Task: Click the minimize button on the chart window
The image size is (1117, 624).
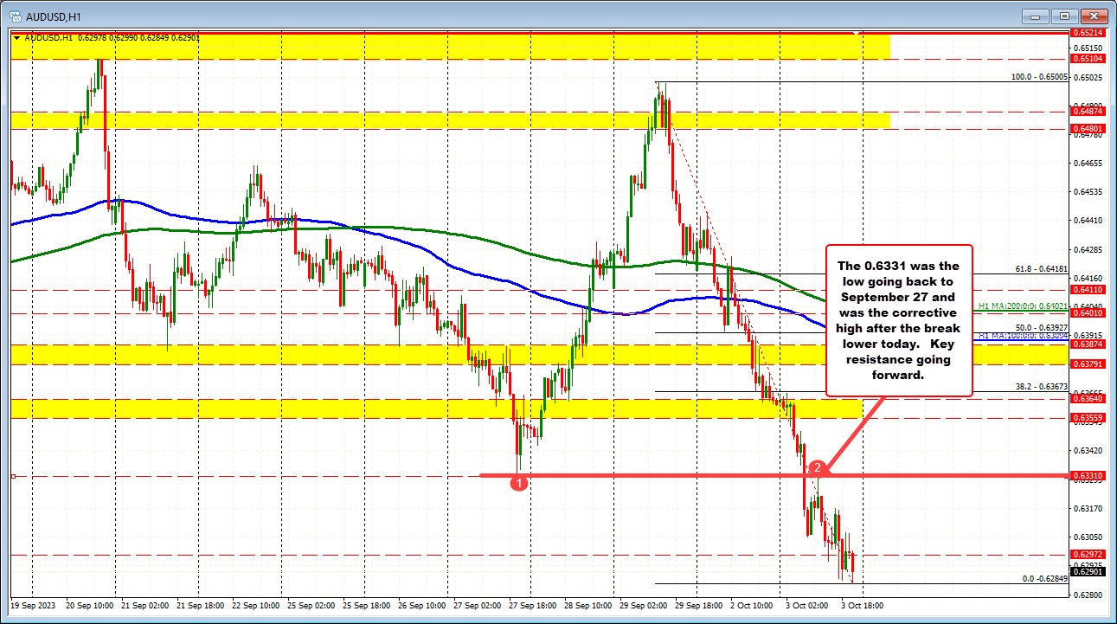Action: (1035, 16)
